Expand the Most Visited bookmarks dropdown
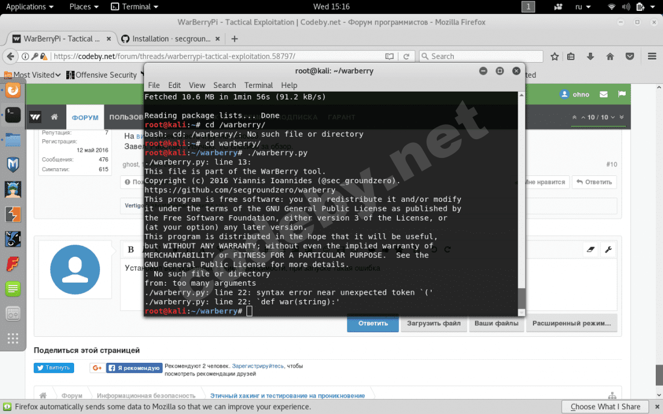This screenshot has height=414, width=663. tap(33, 75)
